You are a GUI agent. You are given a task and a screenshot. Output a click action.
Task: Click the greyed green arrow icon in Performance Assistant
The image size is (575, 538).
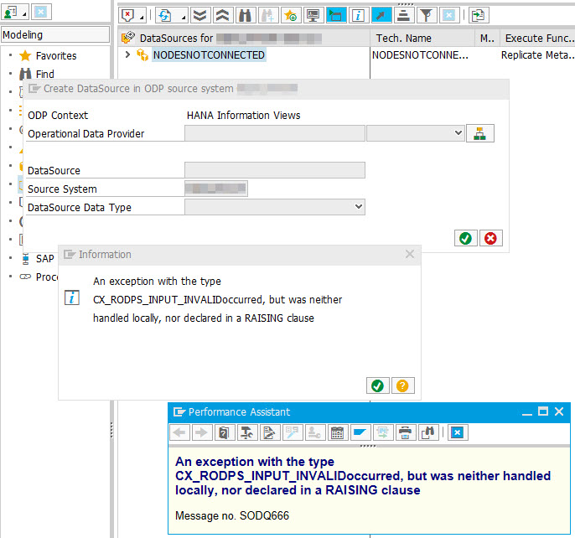(x=382, y=432)
